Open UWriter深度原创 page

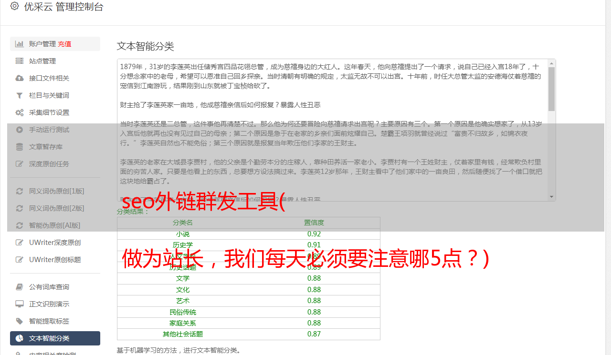55,243
